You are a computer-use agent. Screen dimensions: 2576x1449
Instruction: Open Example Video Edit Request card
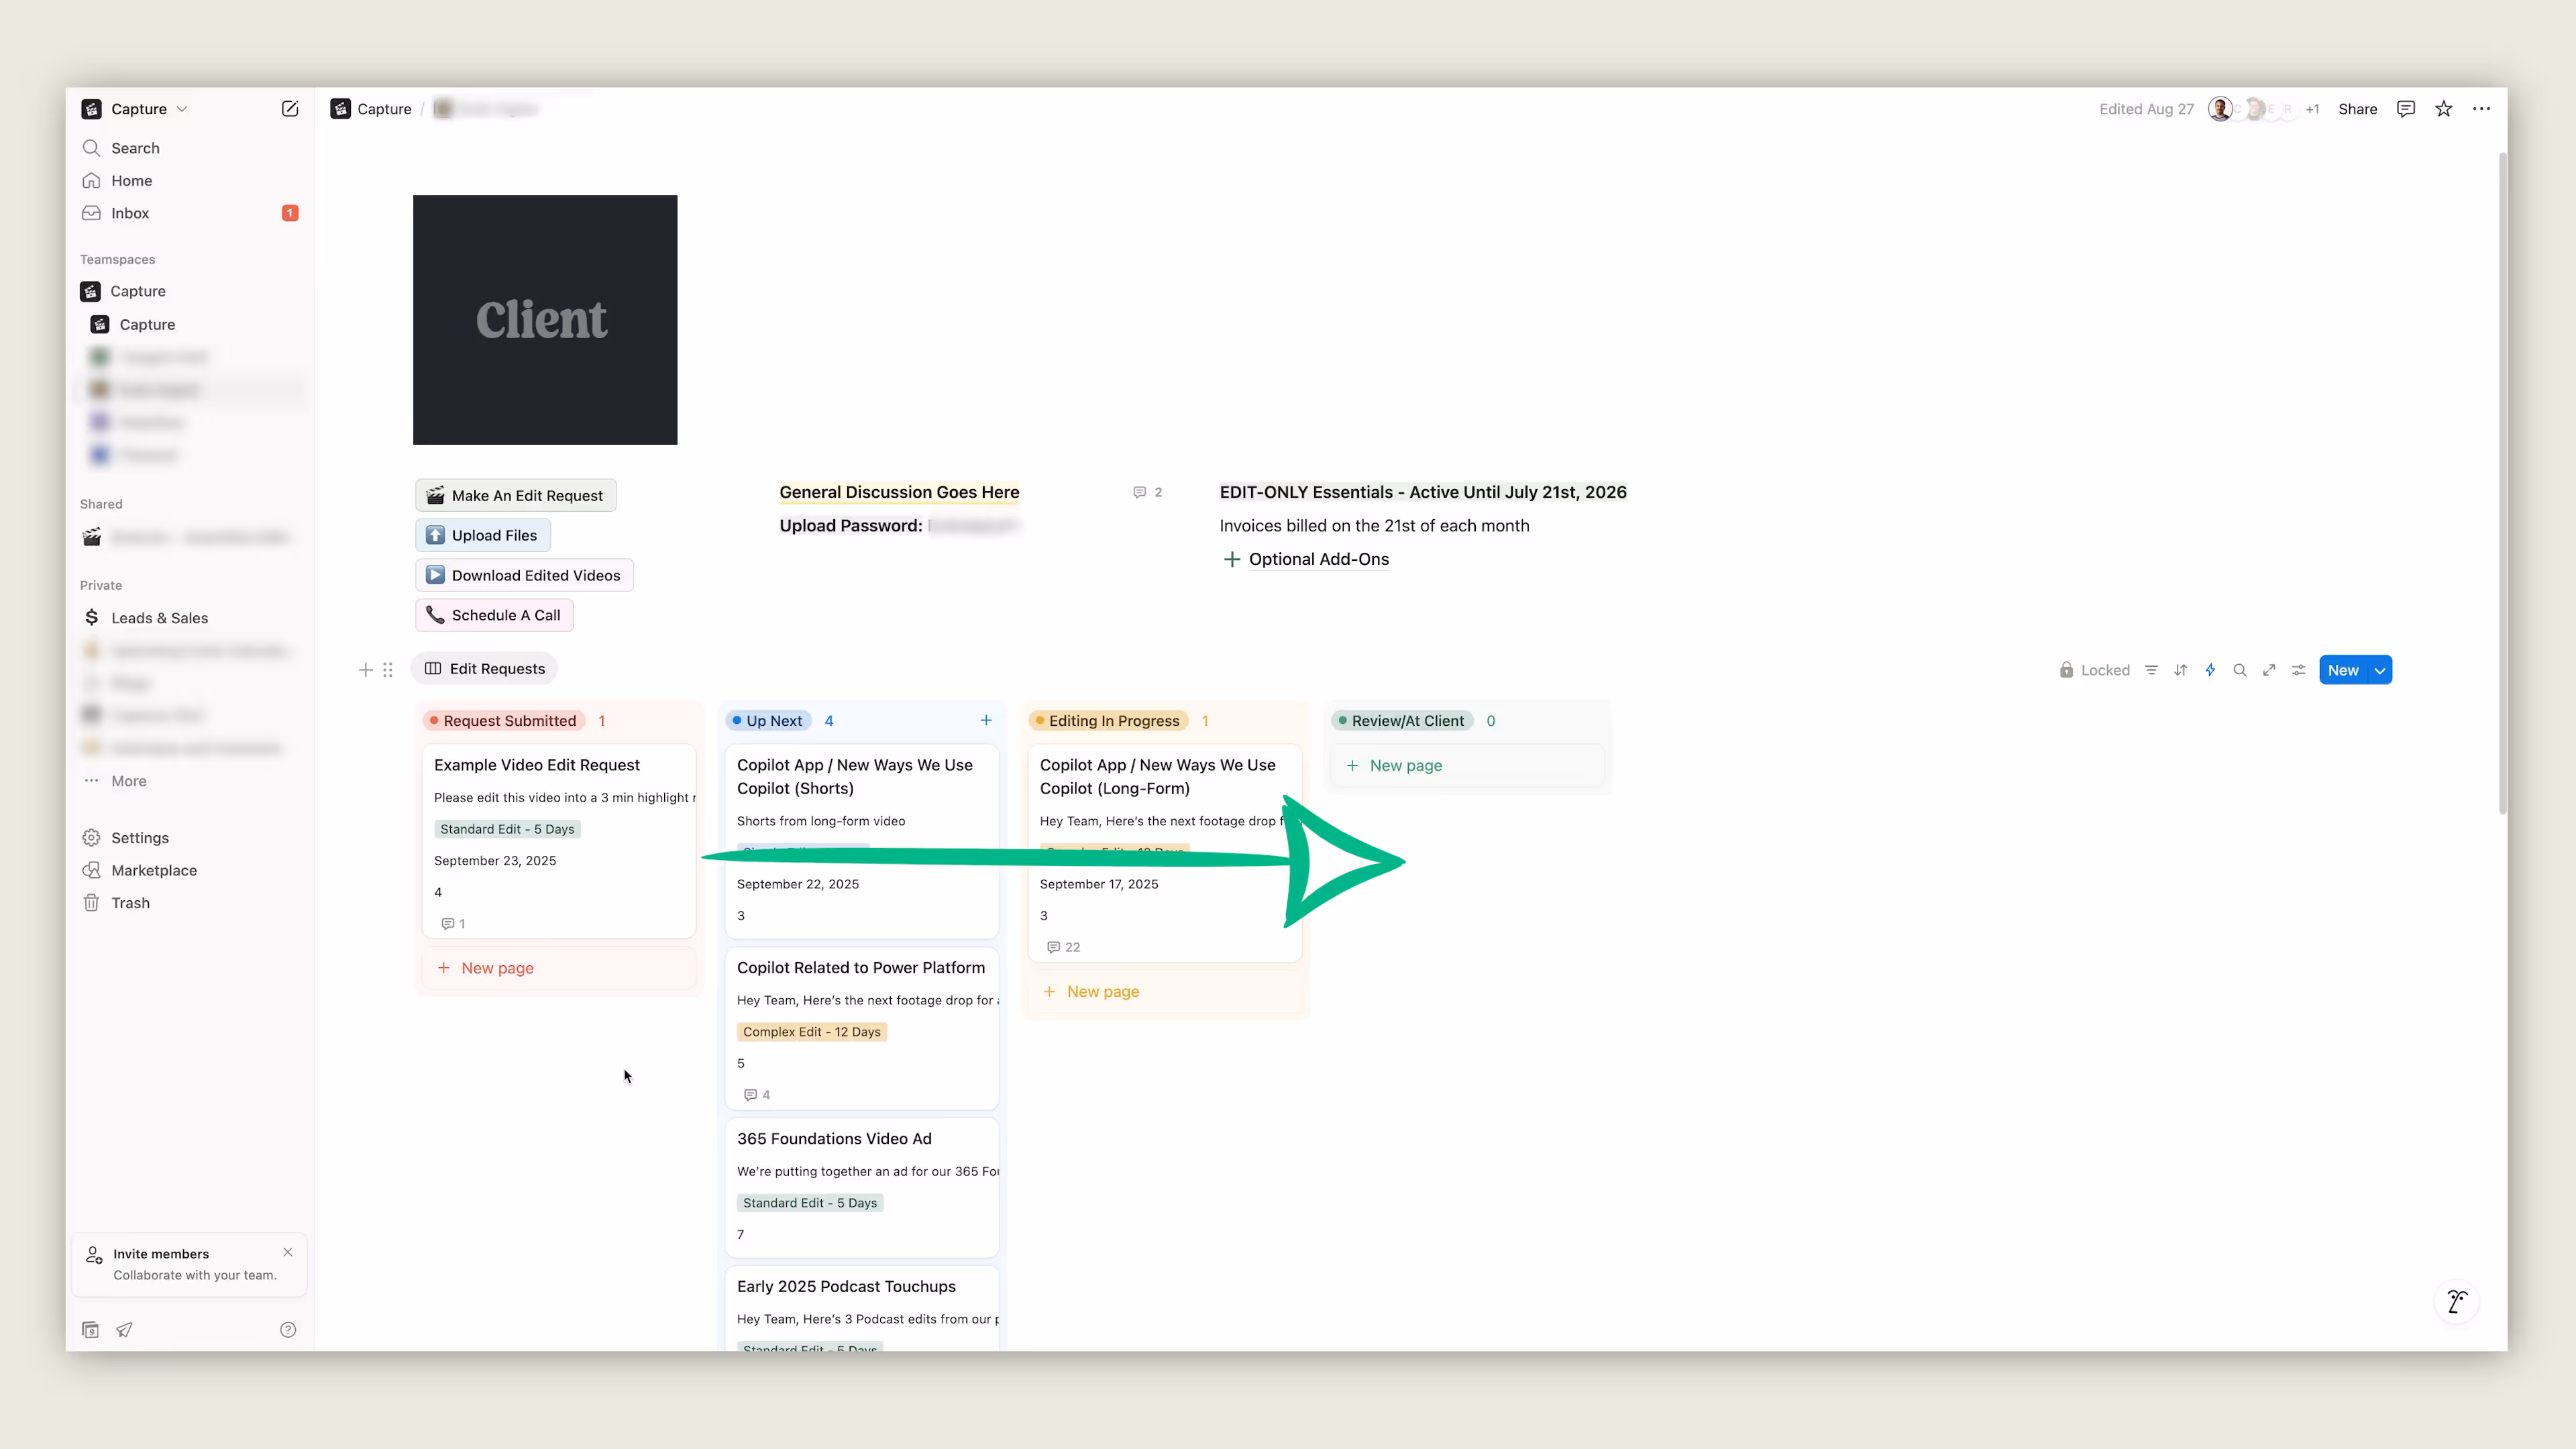pos(559,840)
